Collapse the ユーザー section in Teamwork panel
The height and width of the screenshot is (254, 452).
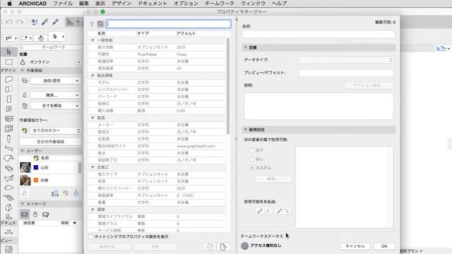pos(23,150)
